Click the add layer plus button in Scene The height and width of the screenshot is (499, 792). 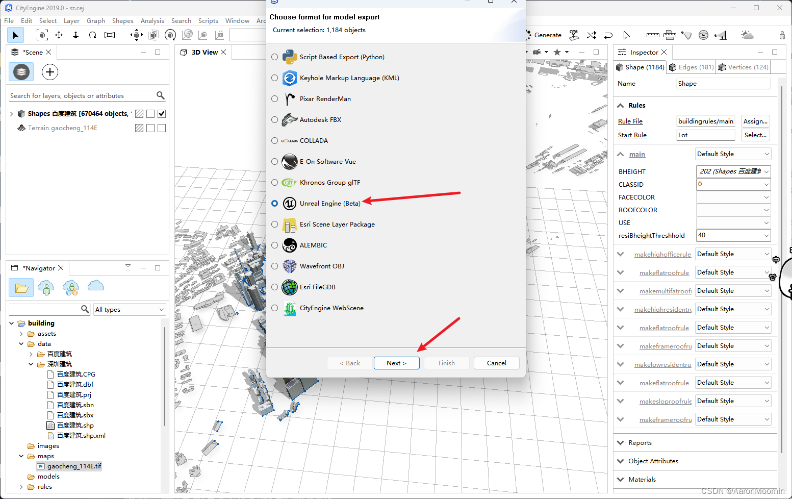(50, 72)
